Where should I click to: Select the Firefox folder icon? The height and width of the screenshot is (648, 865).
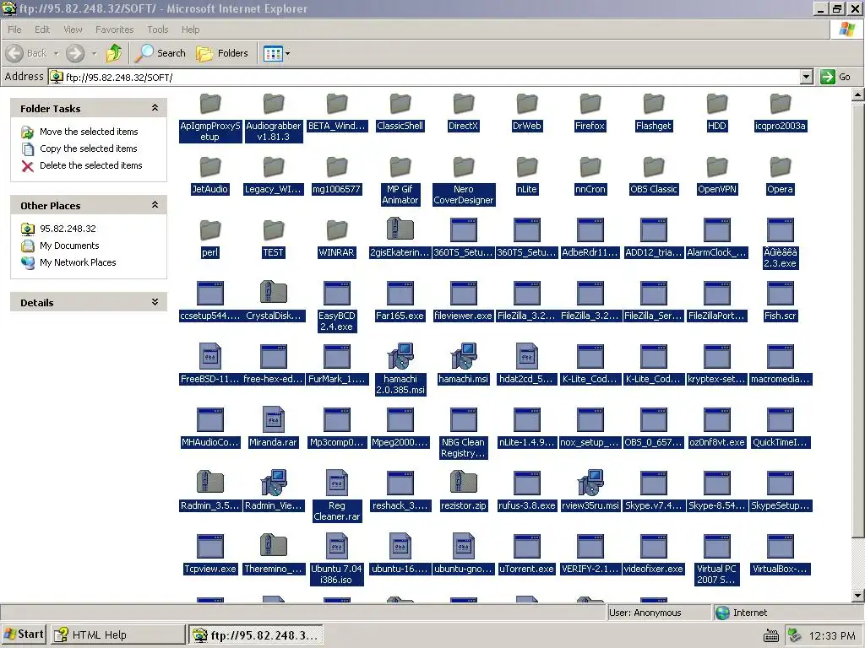click(x=590, y=103)
